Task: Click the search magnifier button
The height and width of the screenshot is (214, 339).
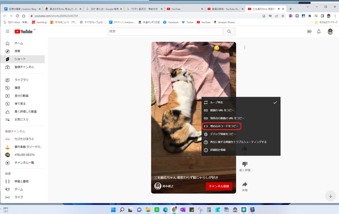Action: pyautogui.click(x=229, y=31)
